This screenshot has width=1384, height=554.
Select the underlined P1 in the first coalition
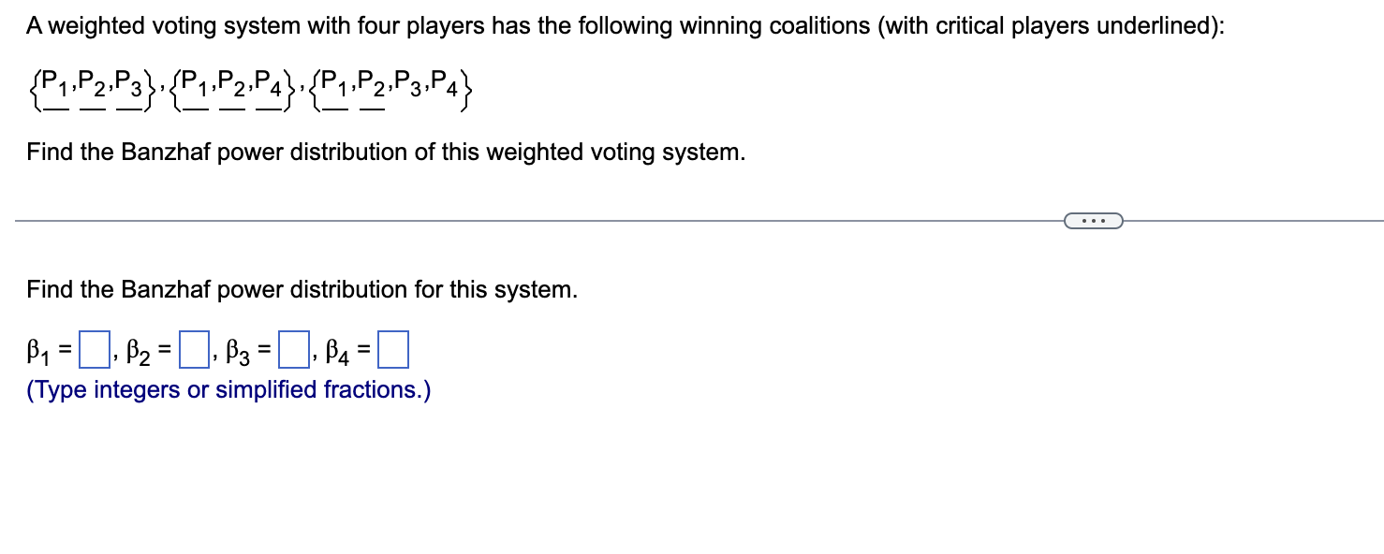[x=50, y=86]
